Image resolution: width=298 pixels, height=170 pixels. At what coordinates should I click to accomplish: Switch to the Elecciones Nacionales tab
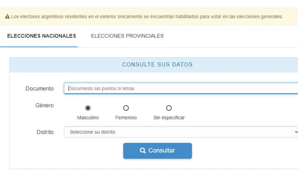click(41, 36)
